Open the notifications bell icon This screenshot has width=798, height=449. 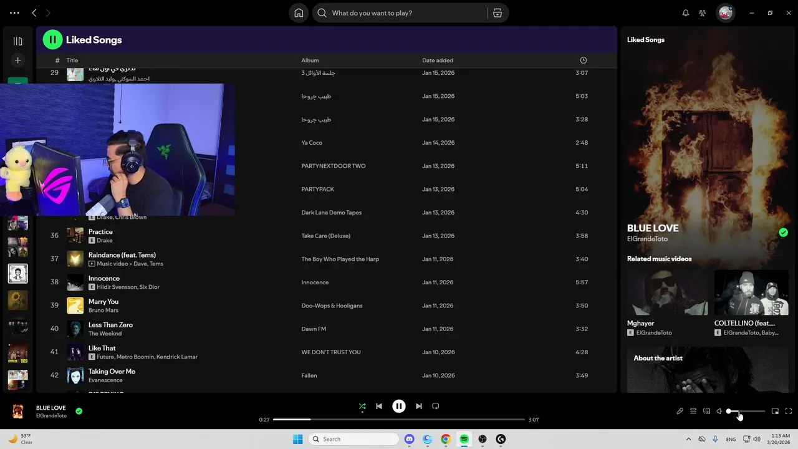[x=686, y=13]
